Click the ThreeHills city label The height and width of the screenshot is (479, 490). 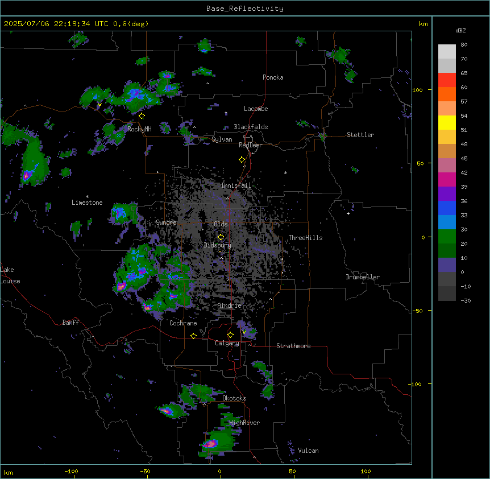[305, 238]
